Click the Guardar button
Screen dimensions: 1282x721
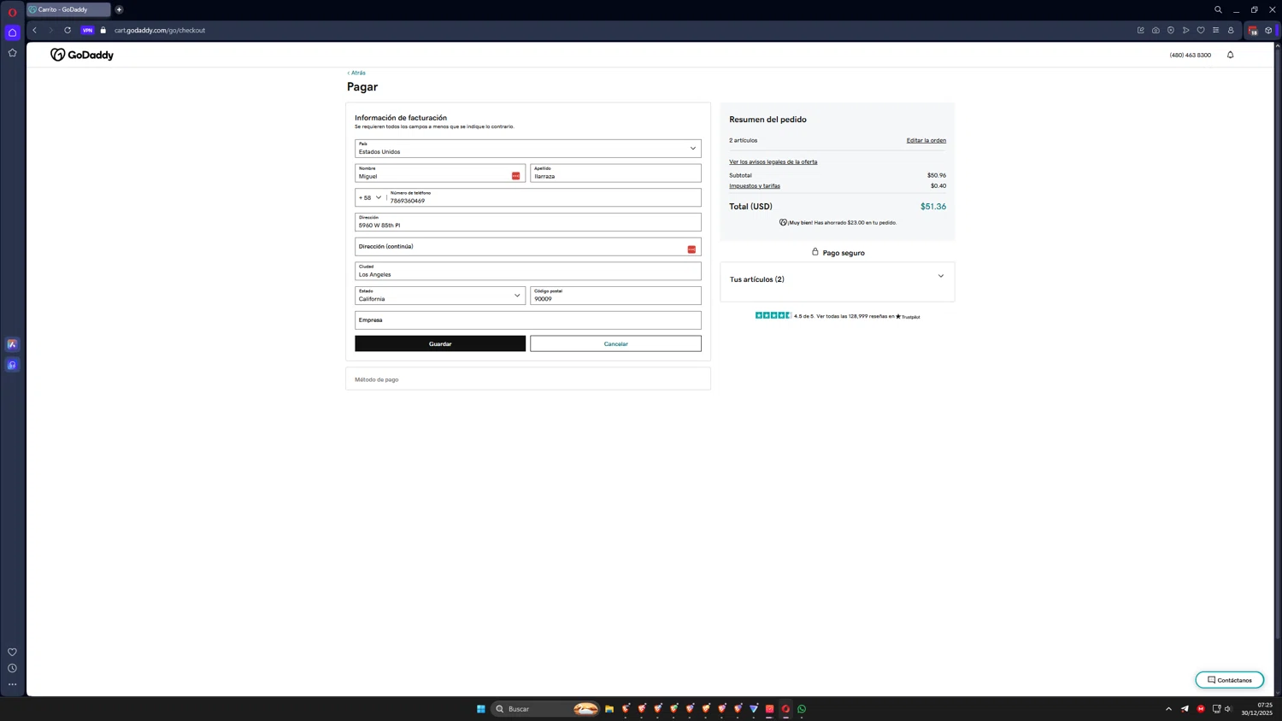coord(440,343)
